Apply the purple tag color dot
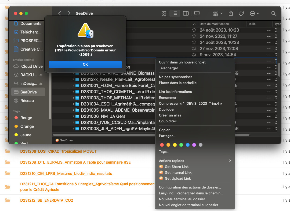Image resolution: width=290 pixels, height=211 pixels. point(194,145)
